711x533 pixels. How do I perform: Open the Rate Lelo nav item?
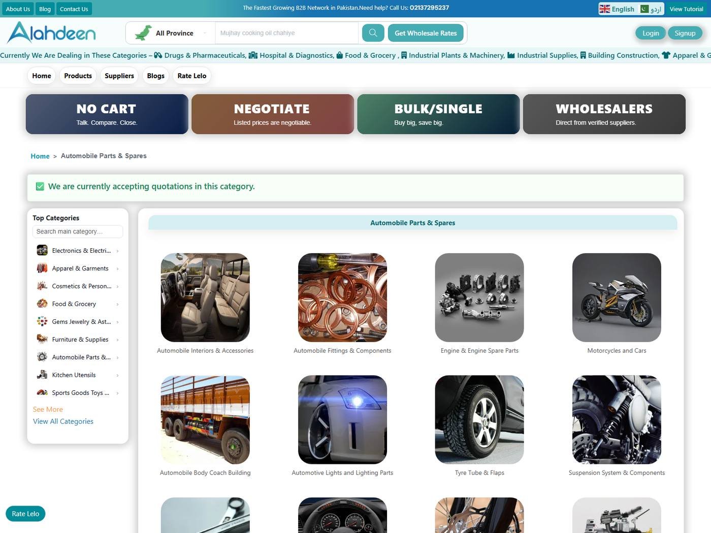pyautogui.click(x=192, y=76)
